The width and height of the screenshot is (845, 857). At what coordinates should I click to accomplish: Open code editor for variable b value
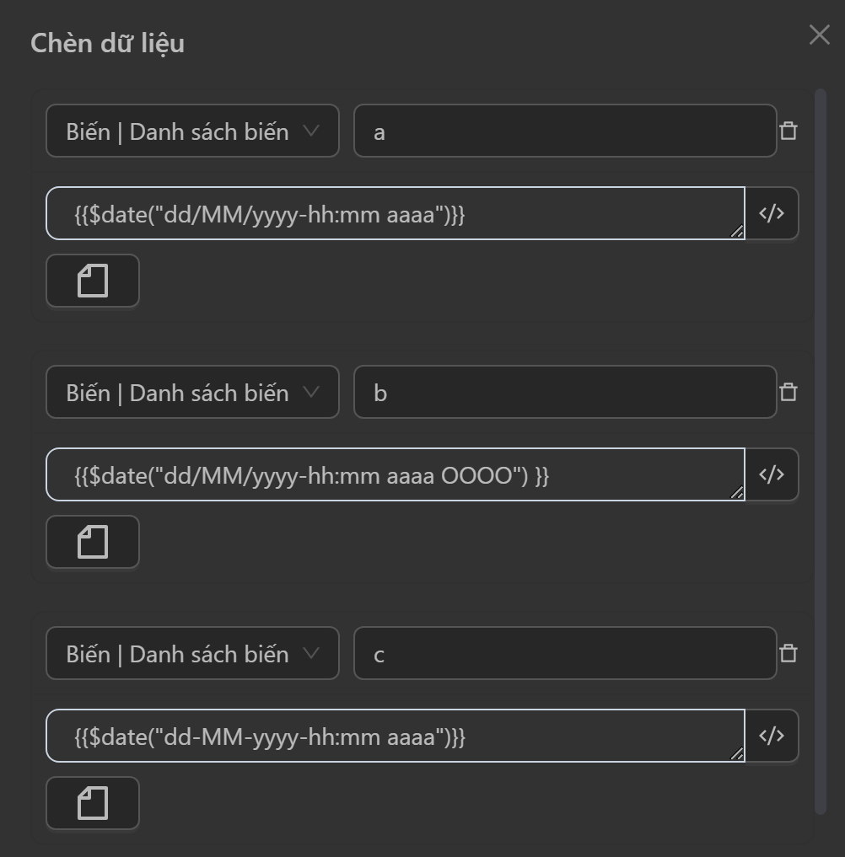(772, 474)
